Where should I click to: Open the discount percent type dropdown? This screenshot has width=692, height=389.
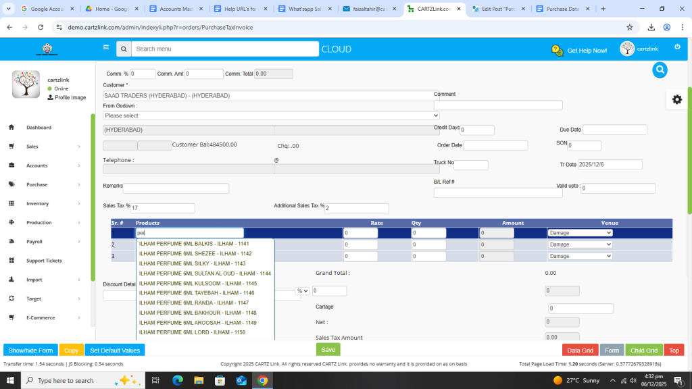coord(302,291)
